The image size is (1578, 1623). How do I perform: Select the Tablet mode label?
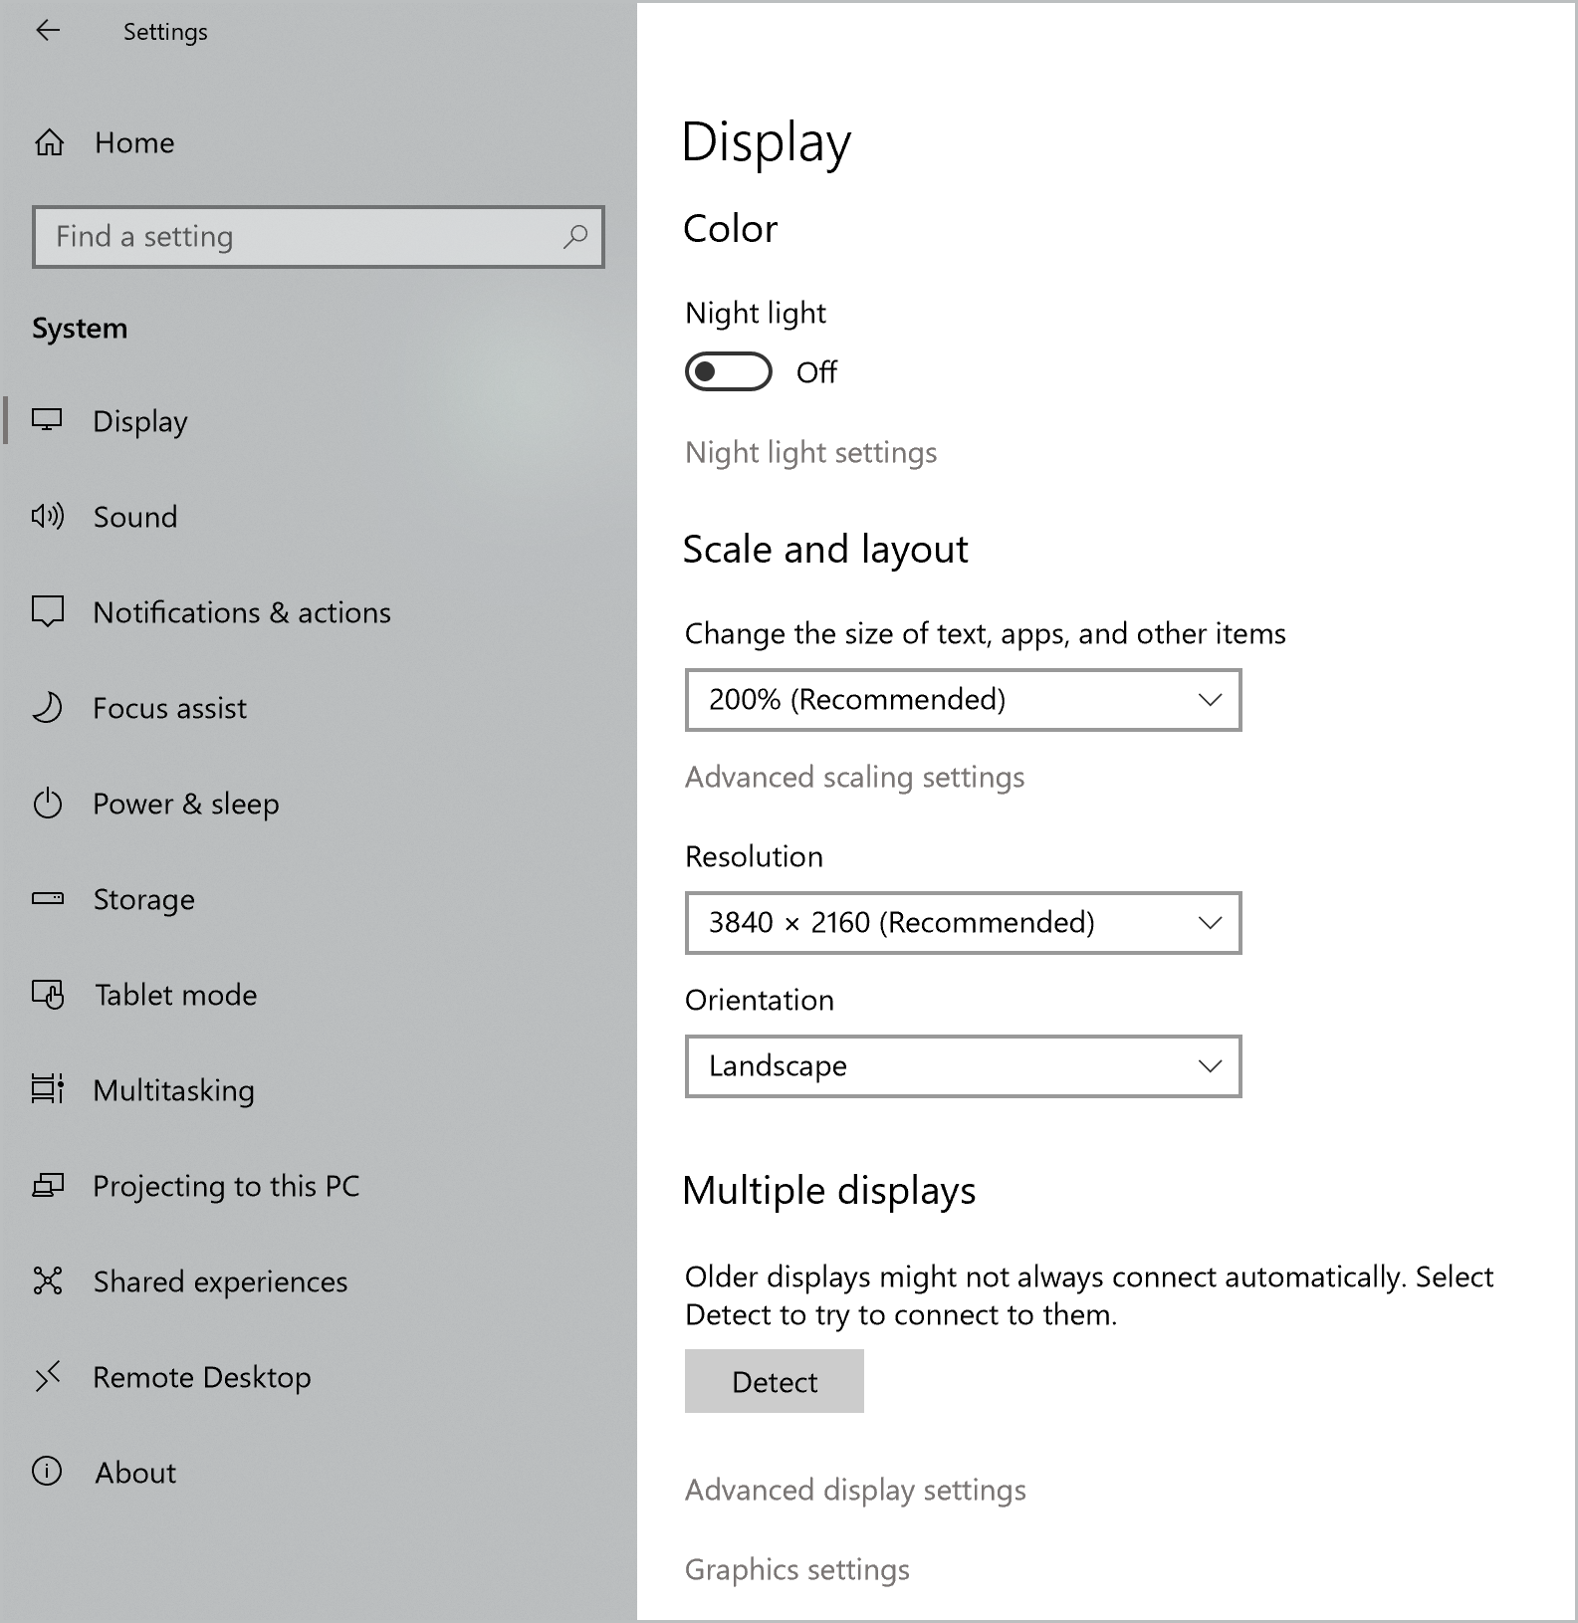176,995
